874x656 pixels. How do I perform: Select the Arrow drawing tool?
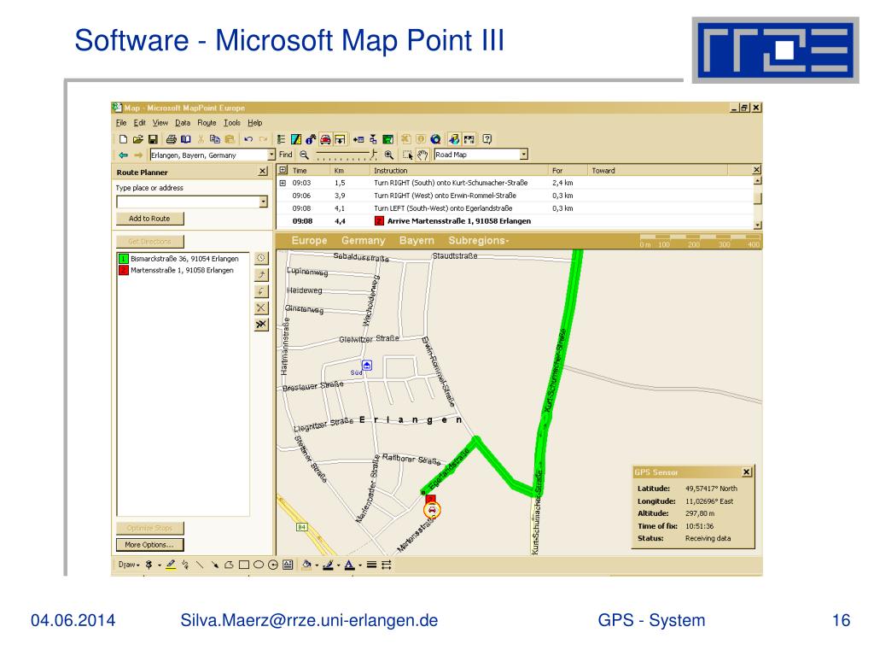[x=214, y=565]
